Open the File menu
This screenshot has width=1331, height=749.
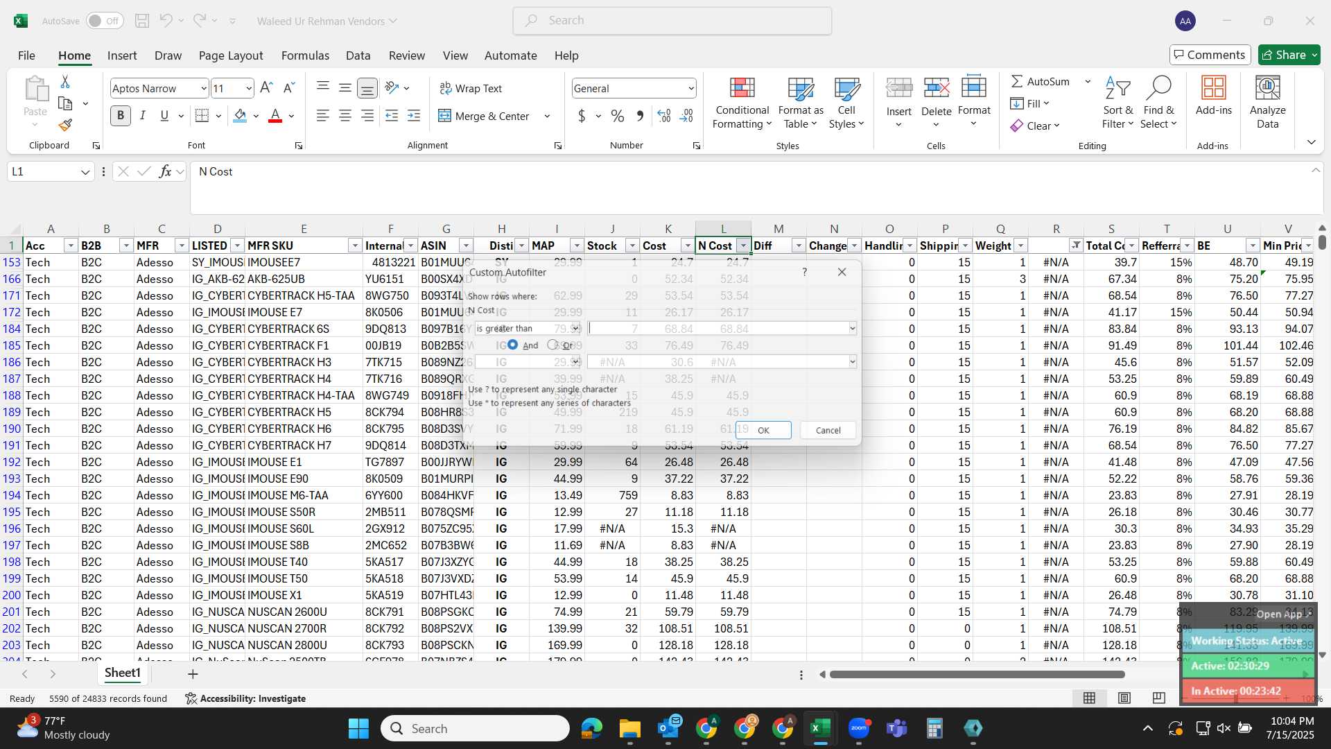pos(26,55)
